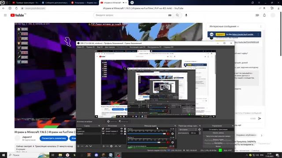Toggle visibility of the third OBS source

point(122,133)
